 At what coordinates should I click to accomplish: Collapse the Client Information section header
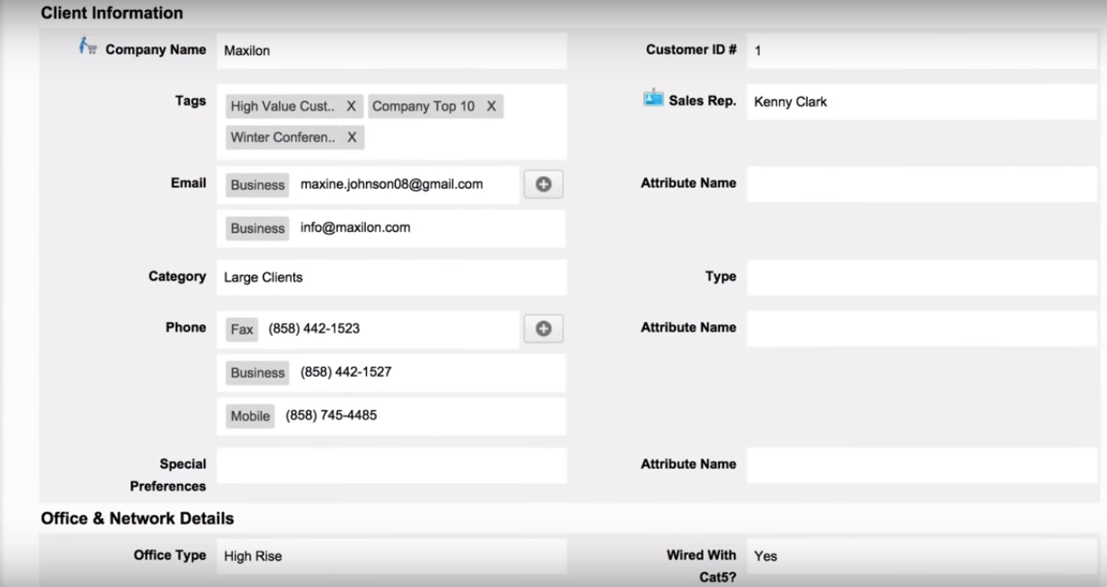click(x=111, y=13)
